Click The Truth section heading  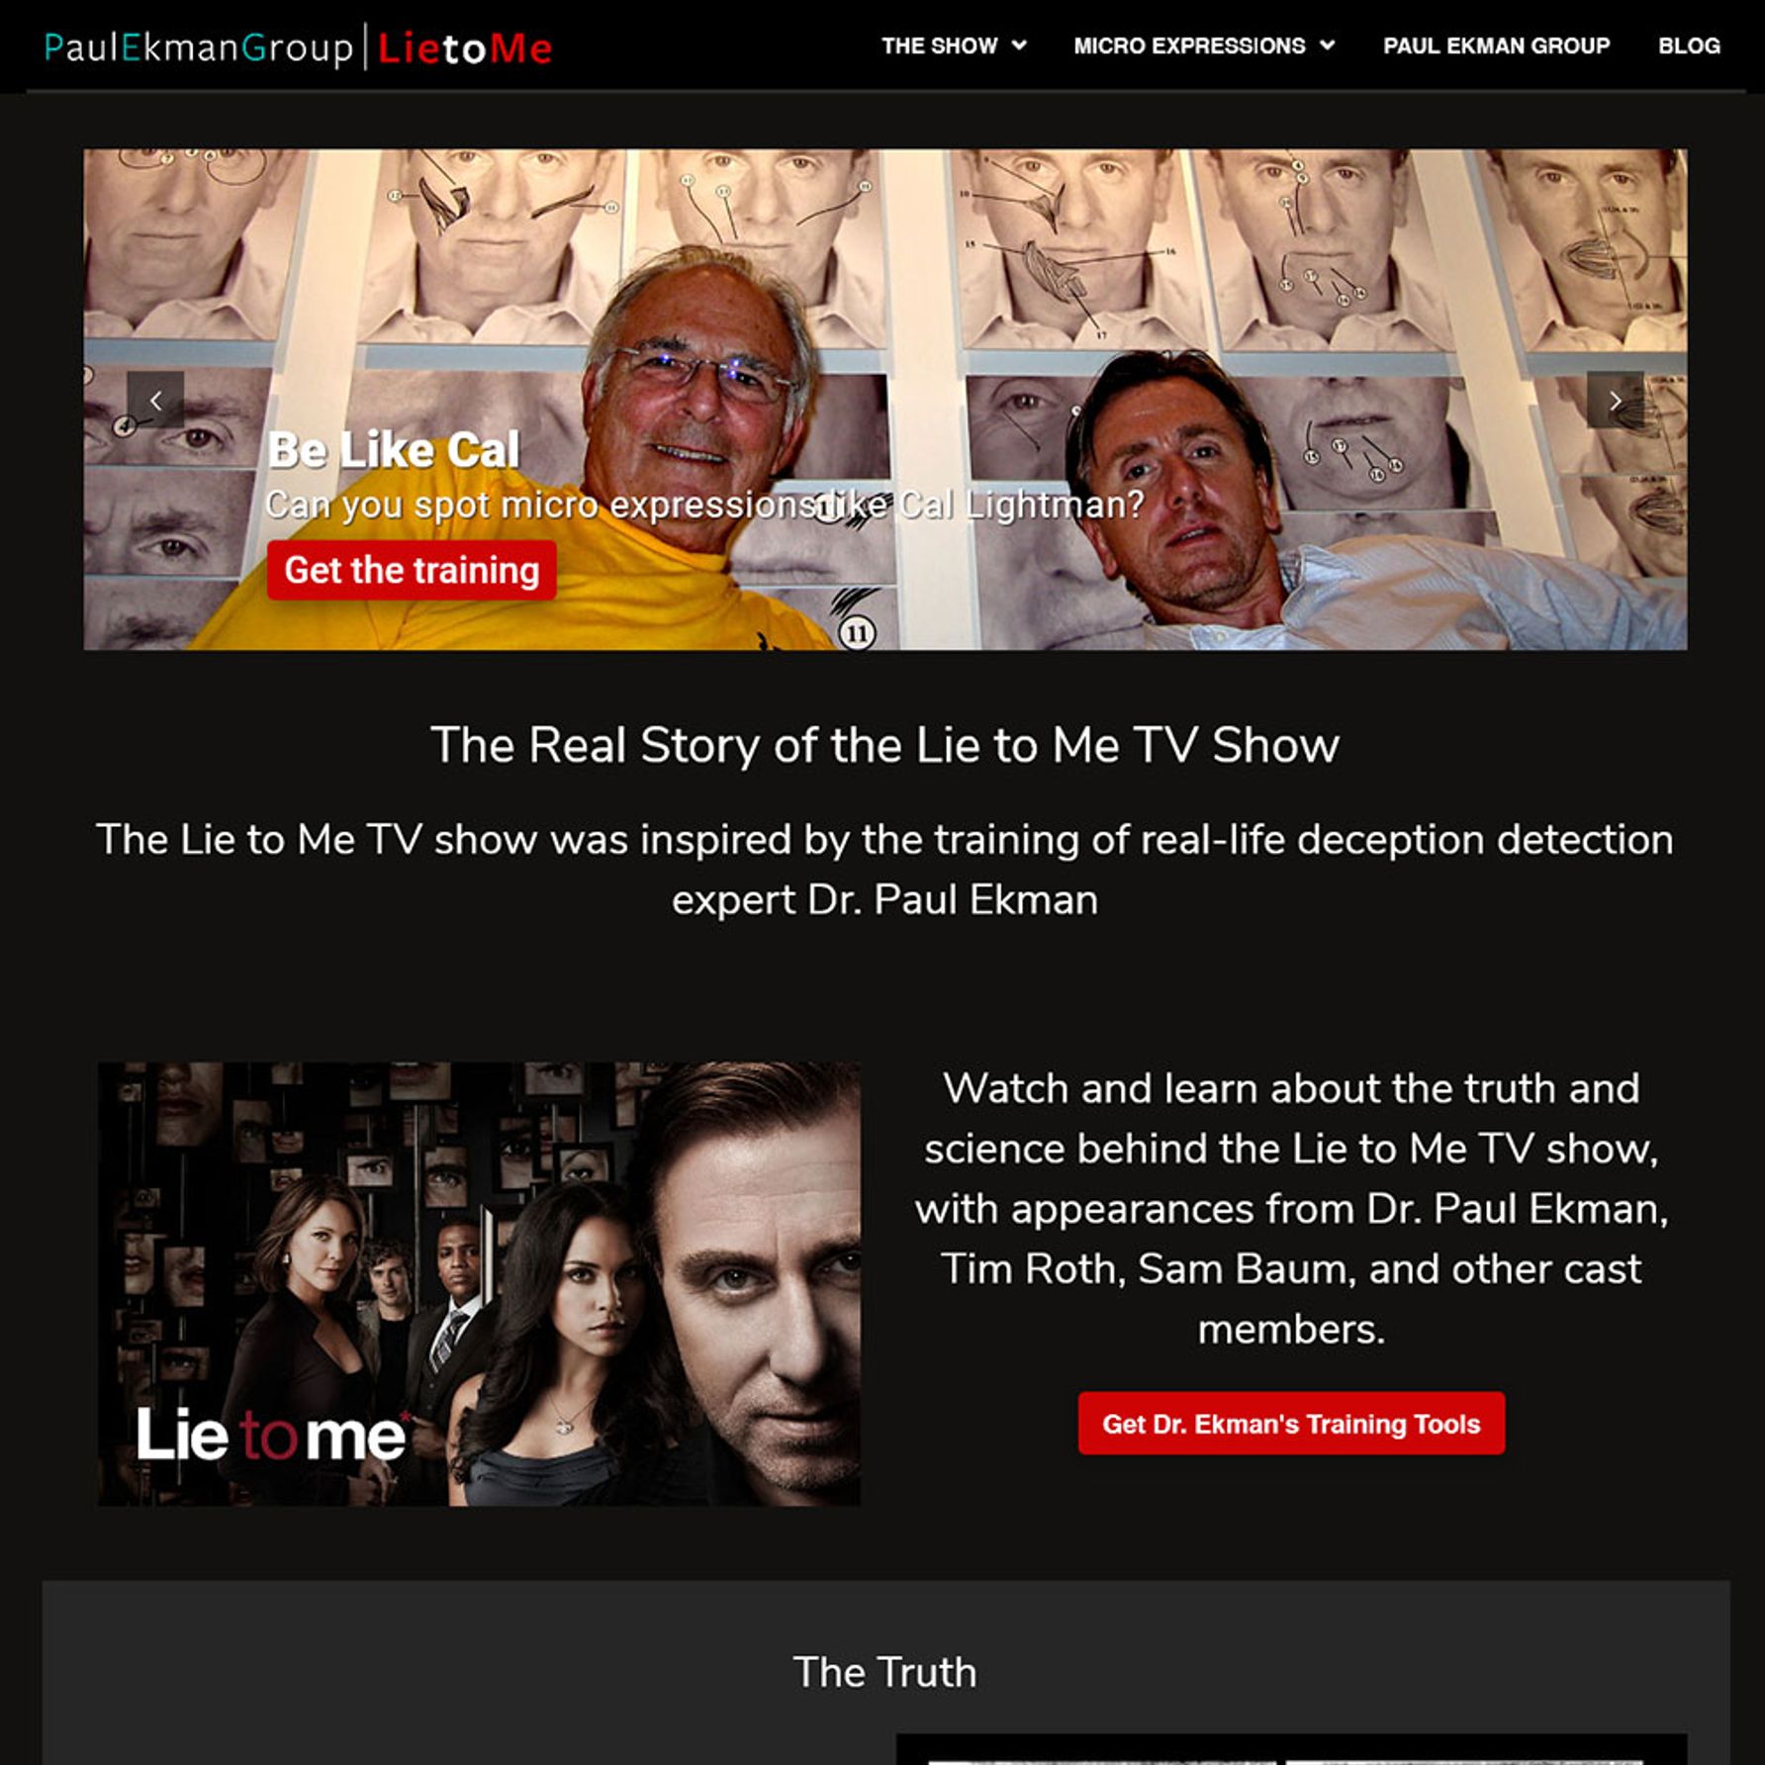(x=884, y=1672)
